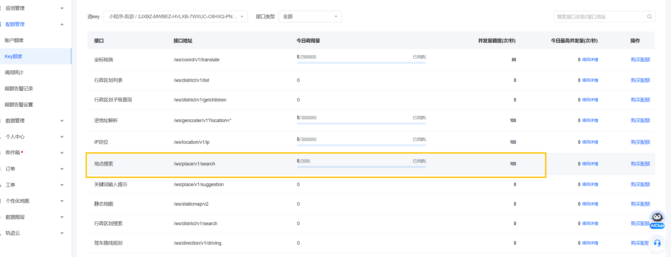
Task: Go to 账户额度 page
Action: tap(14, 40)
